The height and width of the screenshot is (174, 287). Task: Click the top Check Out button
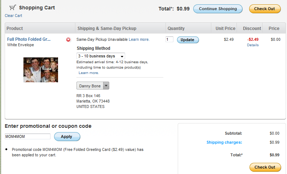[x=264, y=9]
